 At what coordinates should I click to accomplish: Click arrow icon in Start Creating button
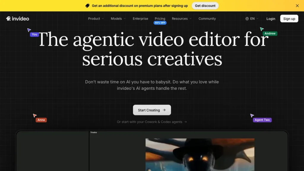164,110
